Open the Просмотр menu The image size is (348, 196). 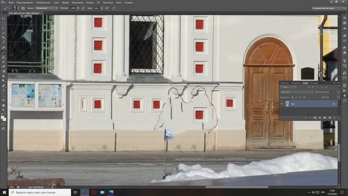[x=108, y=3]
